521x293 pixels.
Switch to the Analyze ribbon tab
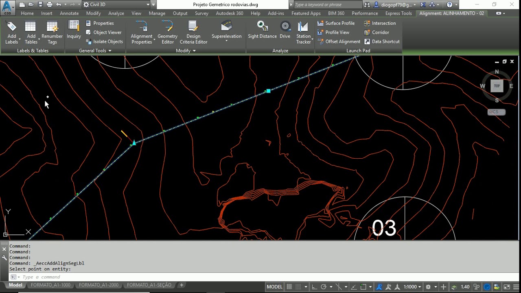coord(116,13)
